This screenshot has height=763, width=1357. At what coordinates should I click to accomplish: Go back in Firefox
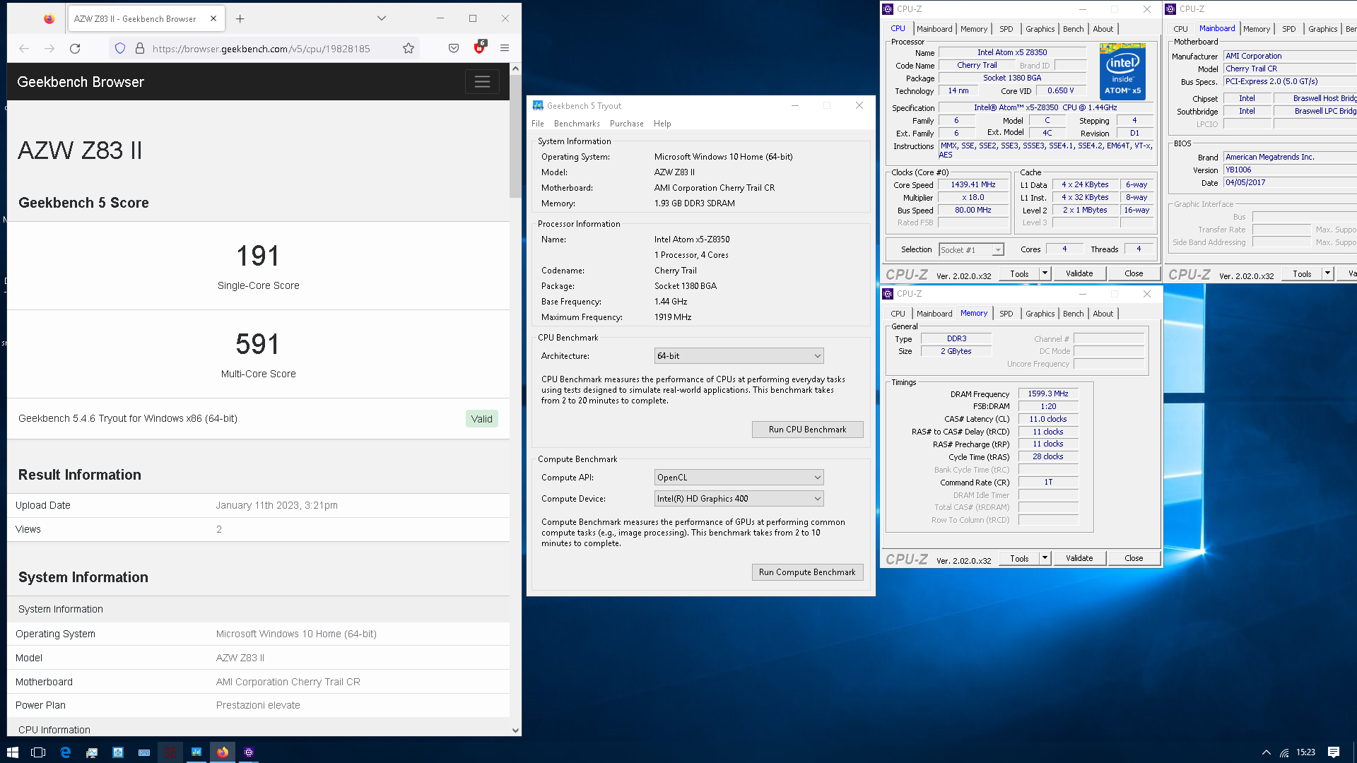click(x=24, y=48)
